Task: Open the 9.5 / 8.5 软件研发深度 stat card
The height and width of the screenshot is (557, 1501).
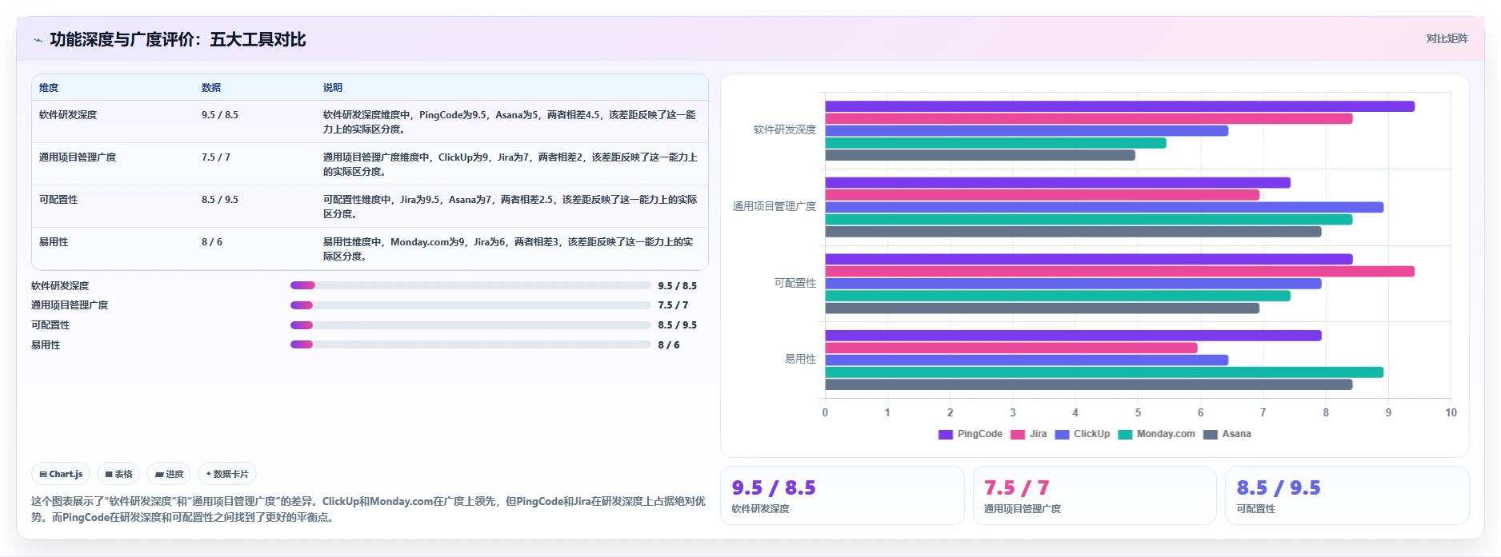Action: pos(843,495)
